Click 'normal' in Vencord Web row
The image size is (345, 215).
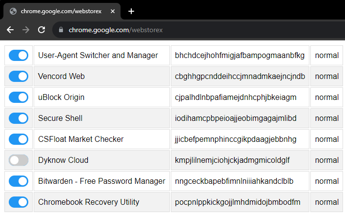tap(327, 76)
